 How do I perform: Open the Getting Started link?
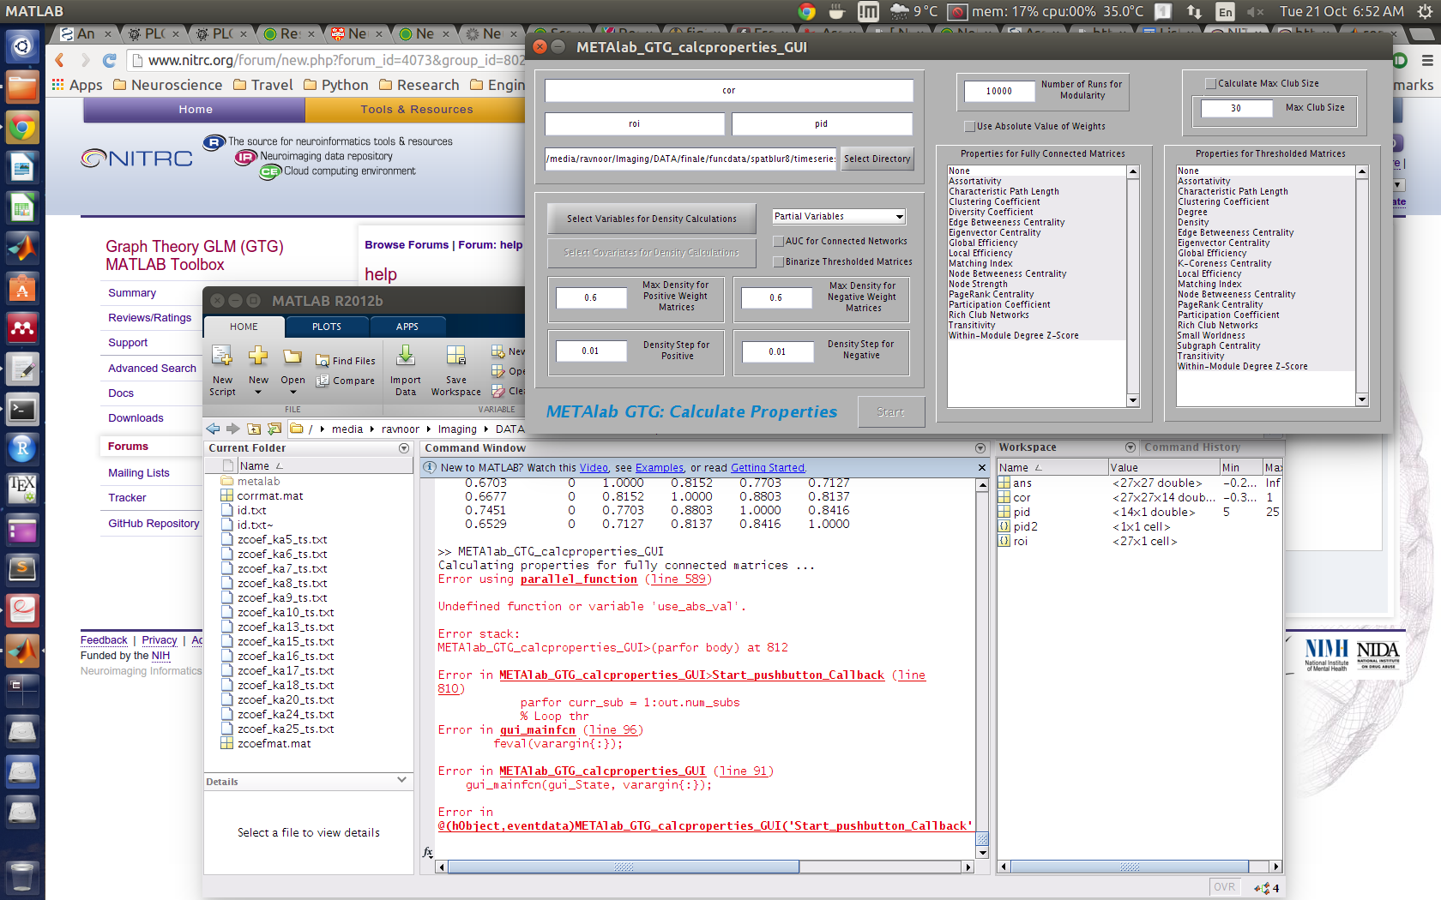[x=768, y=468]
